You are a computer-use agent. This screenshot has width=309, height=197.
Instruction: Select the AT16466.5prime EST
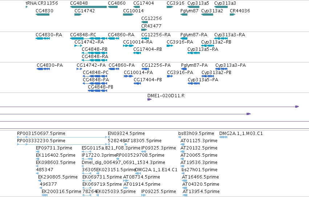[184, 181]
